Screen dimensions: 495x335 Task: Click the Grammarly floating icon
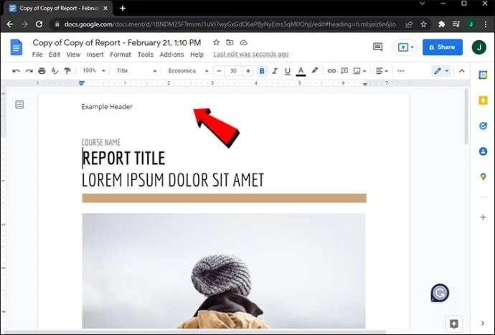[x=440, y=293]
